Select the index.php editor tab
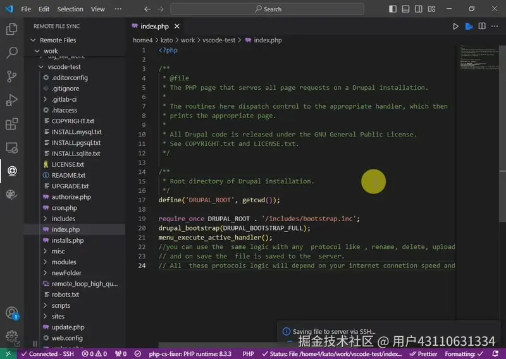Screen dimensions: 506x359 point(154,27)
